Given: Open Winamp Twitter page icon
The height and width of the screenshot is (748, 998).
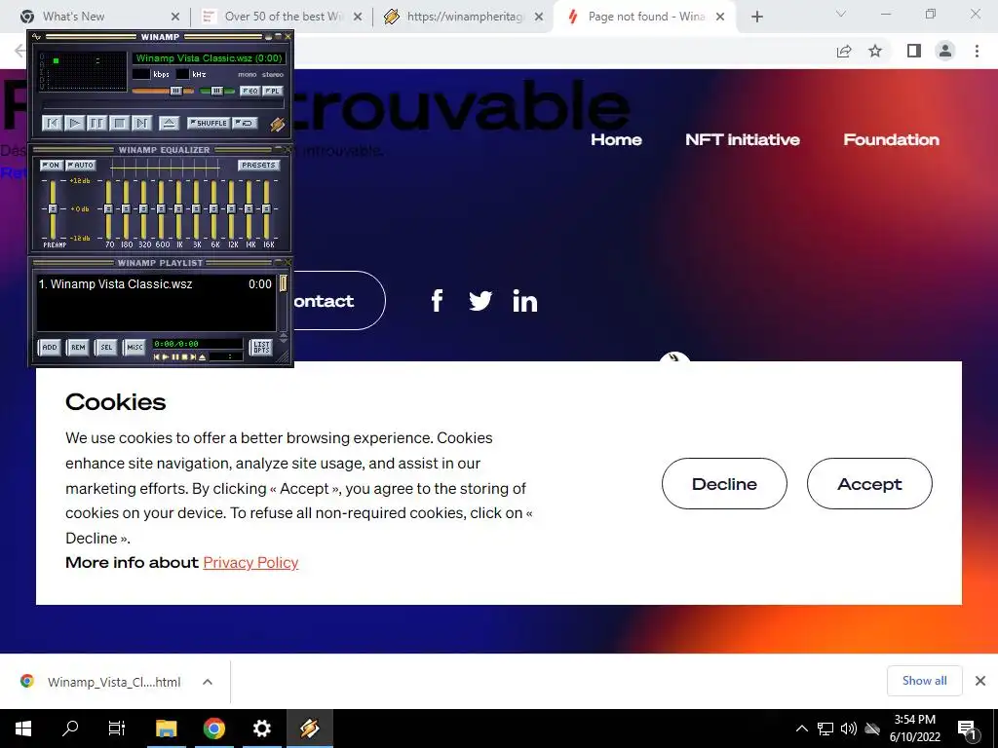Looking at the screenshot, I should point(480,301).
